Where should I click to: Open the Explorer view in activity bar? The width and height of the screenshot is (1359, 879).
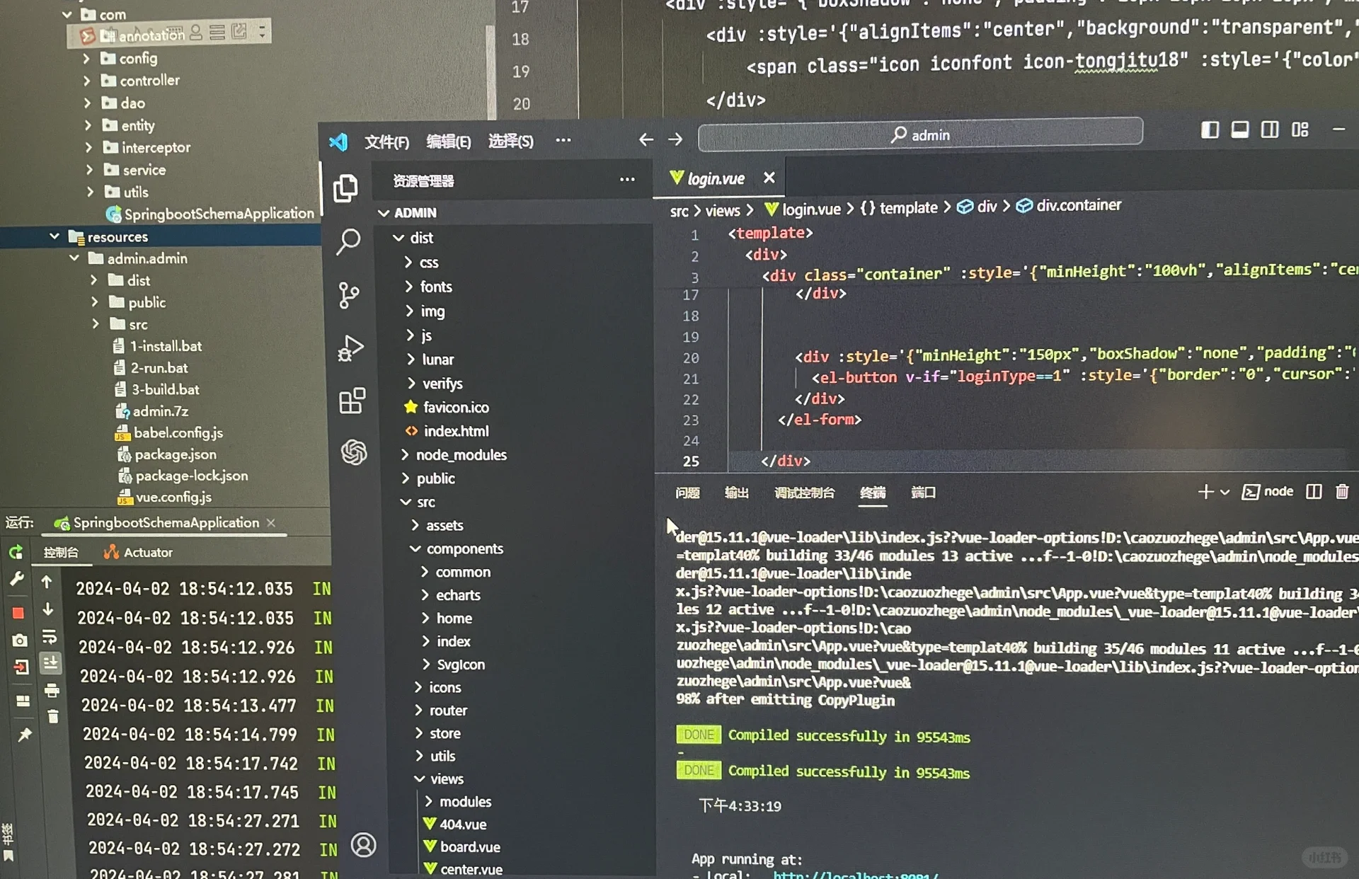(x=345, y=188)
